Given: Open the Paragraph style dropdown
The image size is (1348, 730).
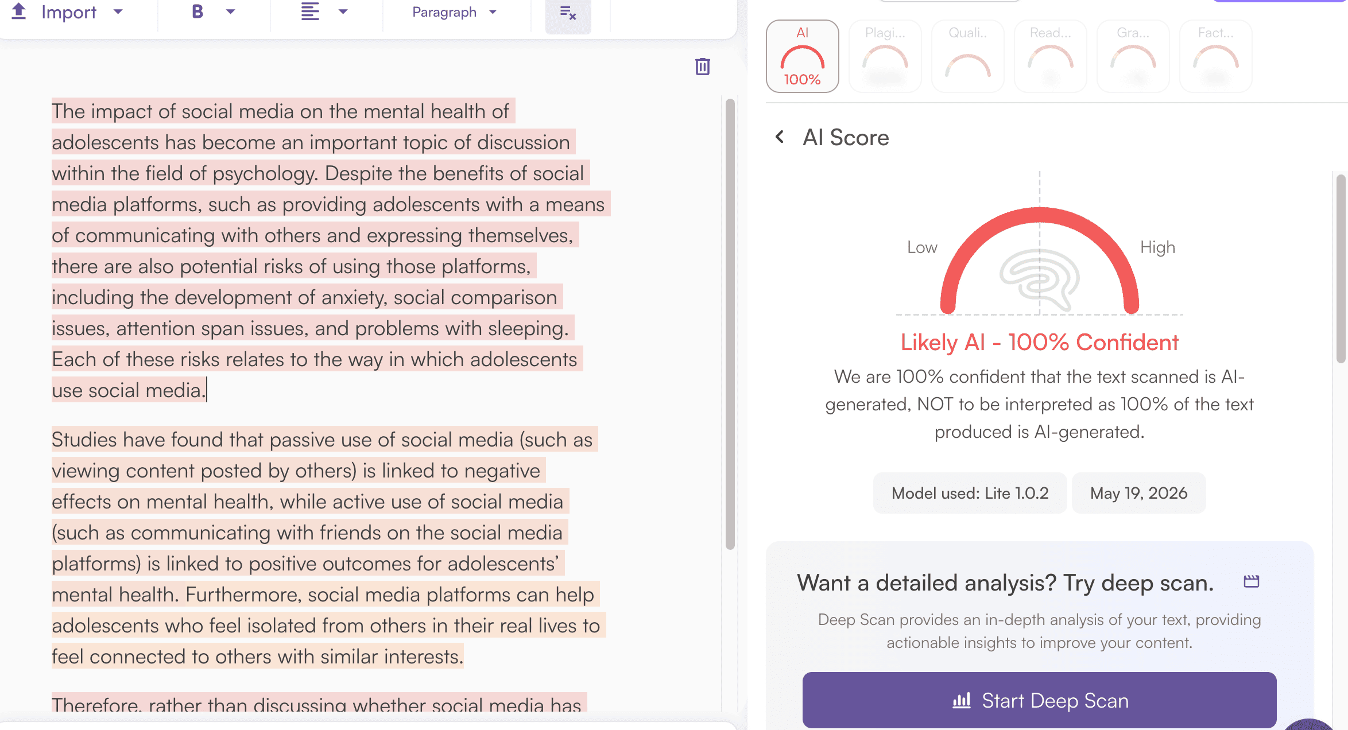Looking at the screenshot, I should (x=454, y=12).
